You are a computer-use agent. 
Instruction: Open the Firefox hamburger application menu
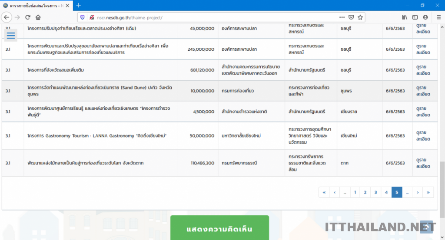tap(438, 17)
